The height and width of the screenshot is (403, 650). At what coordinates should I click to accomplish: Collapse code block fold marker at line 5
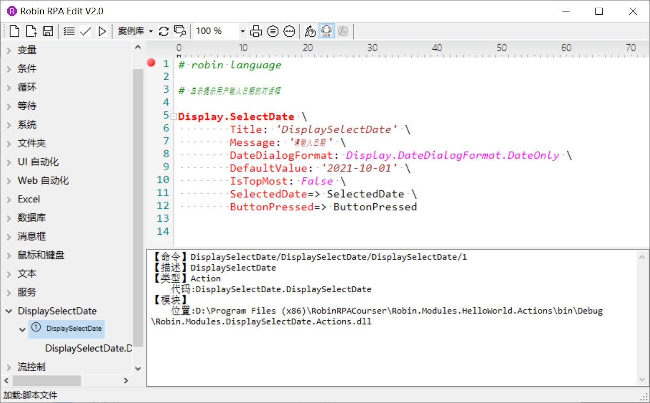pyautogui.click(x=174, y=117)
